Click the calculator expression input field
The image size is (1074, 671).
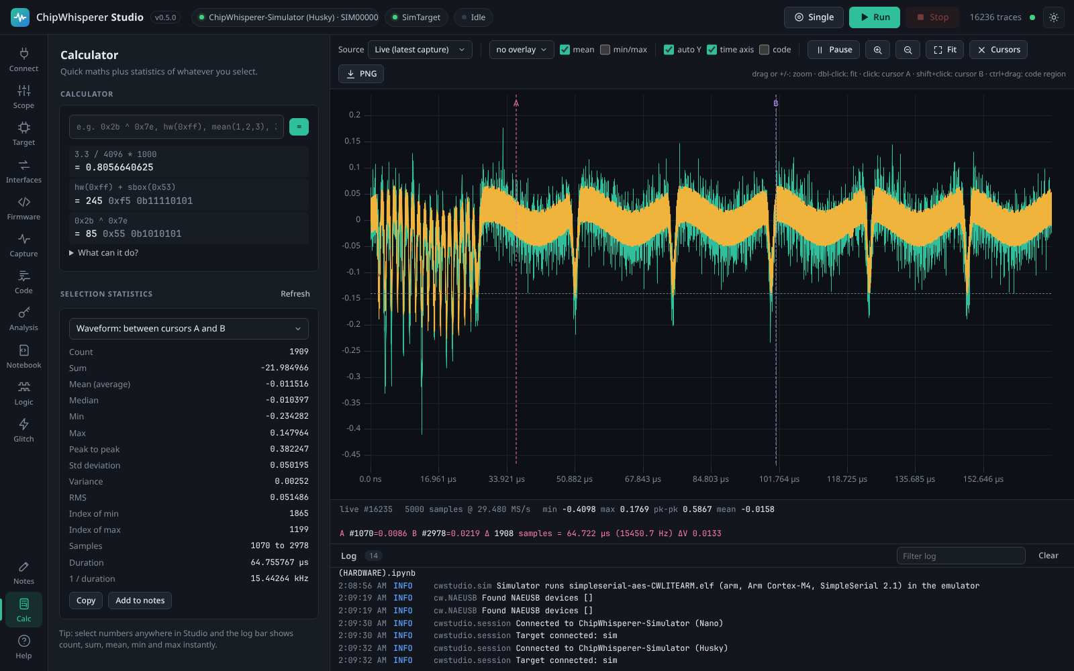tap(177, 127)
